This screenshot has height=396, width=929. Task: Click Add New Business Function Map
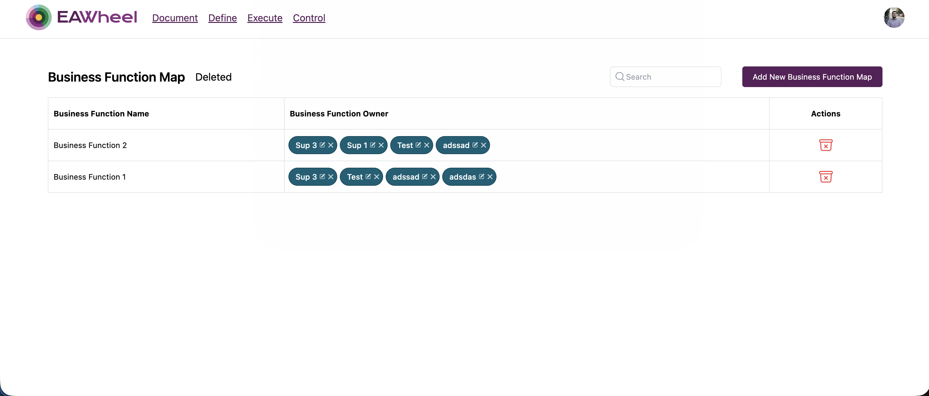tap(811, 77)
